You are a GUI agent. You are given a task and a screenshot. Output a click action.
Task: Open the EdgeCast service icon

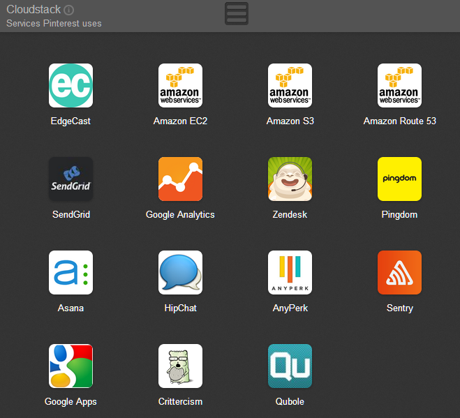point(71,85)
